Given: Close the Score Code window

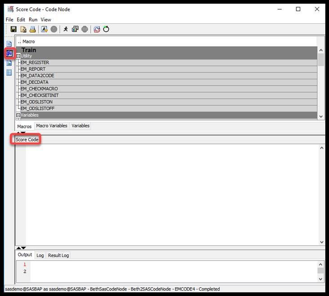Looking at the screenshot, I should click(x=317, y=9).
